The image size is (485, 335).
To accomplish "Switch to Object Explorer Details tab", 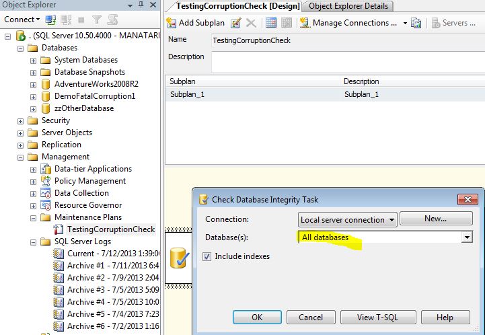I will coord(348,6).
